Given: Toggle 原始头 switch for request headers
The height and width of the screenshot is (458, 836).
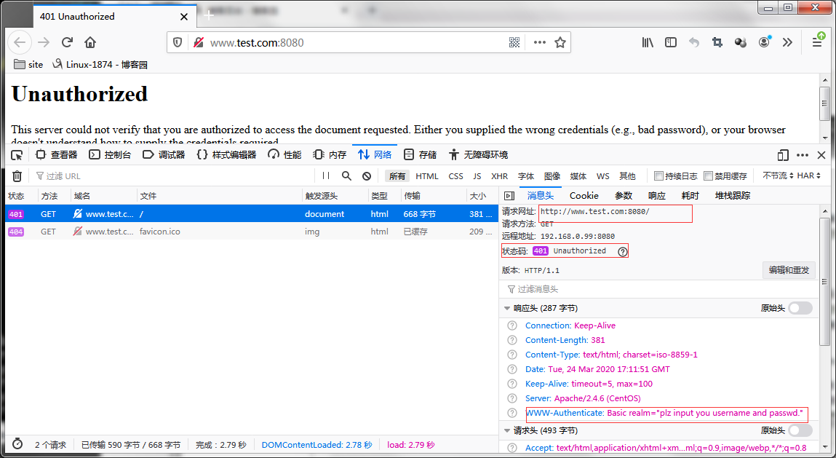Looking at the screenshot, I should point(800,430).
